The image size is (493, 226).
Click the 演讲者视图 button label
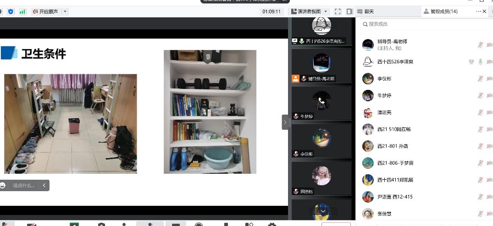coord(309,11)
